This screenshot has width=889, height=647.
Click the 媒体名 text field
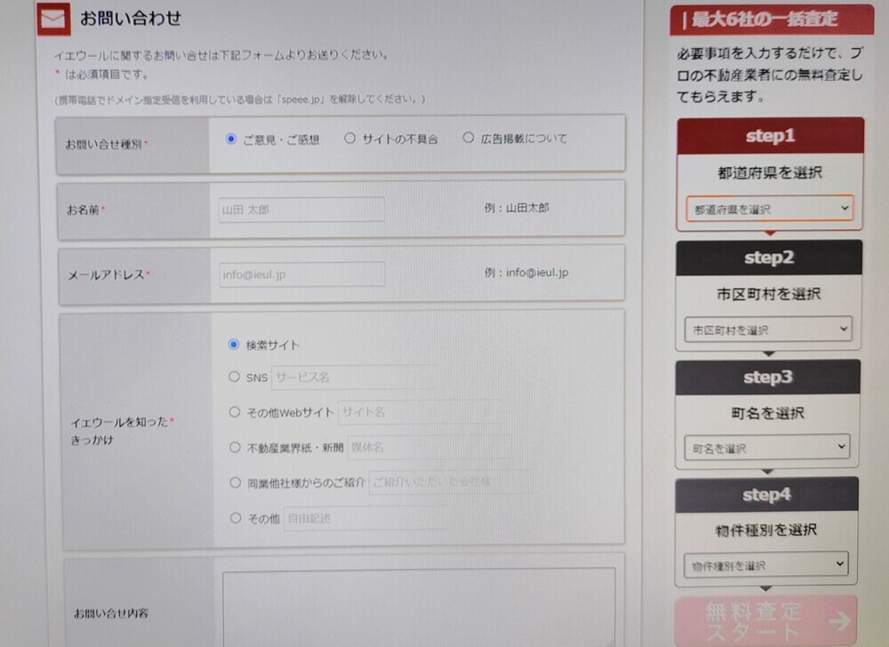click(x=429, y=448)
